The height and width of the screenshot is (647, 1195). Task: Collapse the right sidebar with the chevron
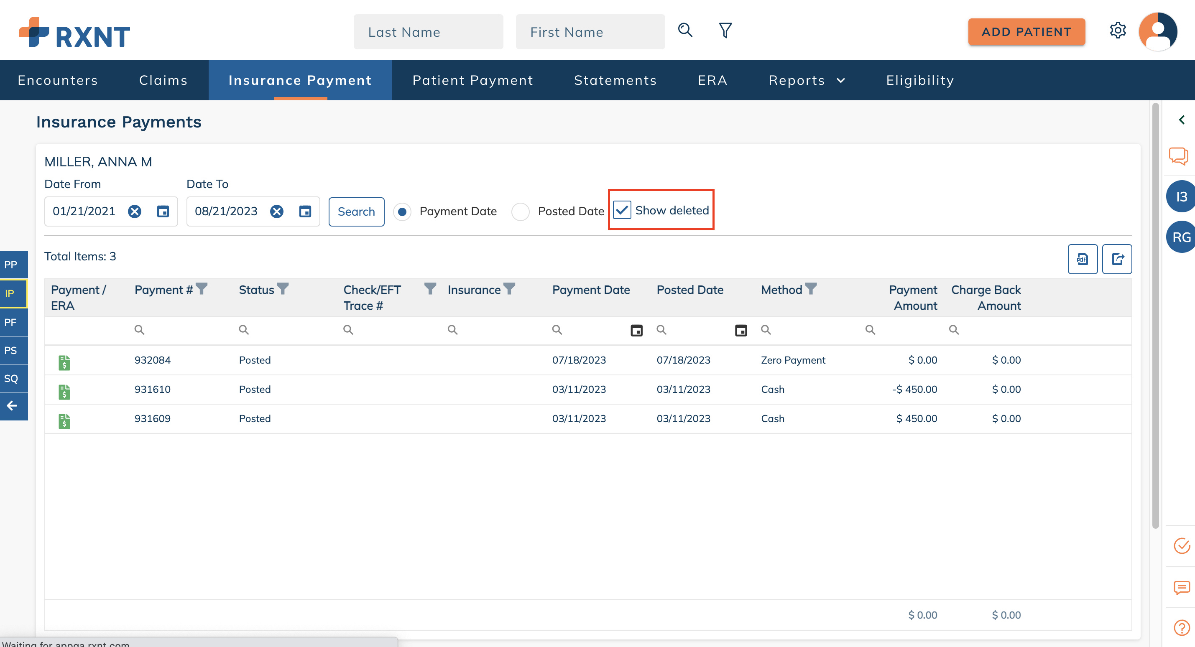click(x=1182, y=120)
